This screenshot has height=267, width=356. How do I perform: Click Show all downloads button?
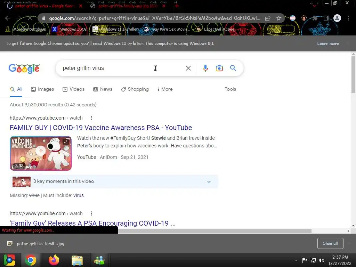[x=330, y=243]
